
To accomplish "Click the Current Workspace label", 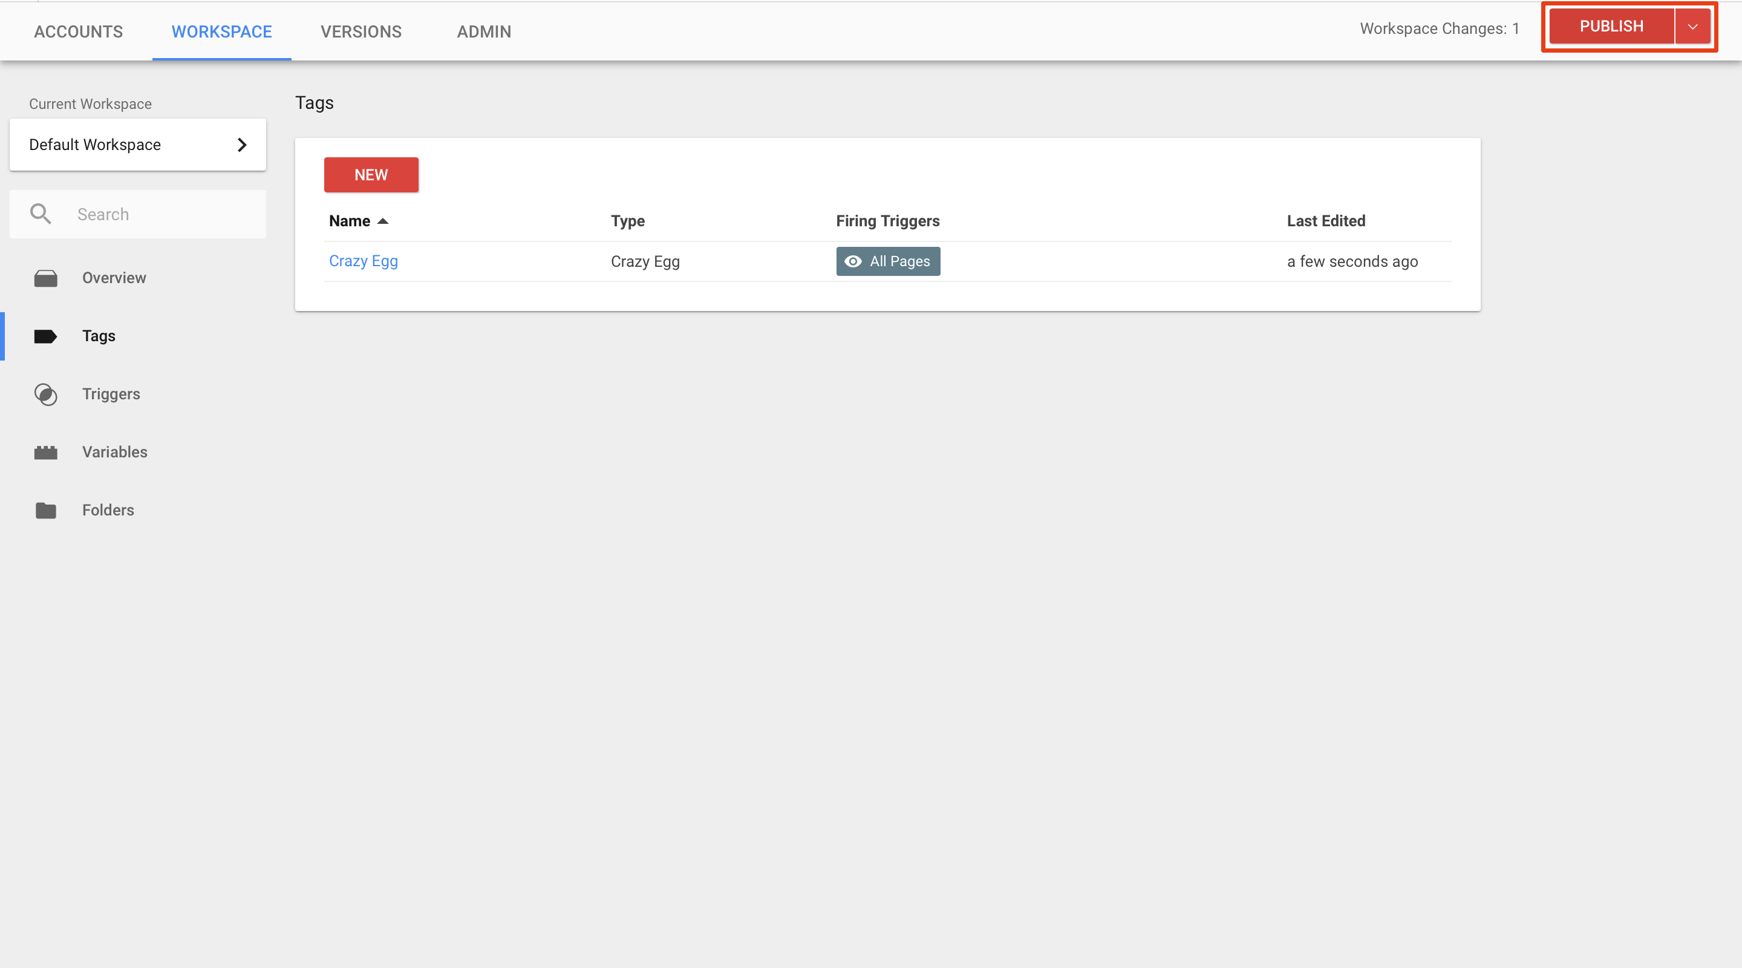I will (91, 104).
